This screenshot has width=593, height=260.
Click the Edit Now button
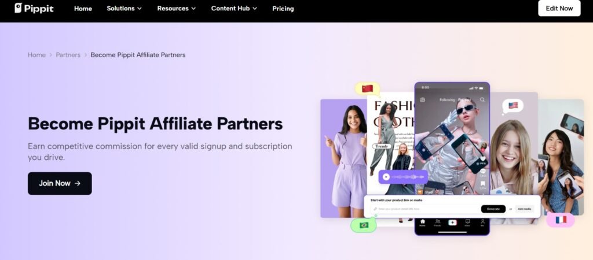[559, 8]
